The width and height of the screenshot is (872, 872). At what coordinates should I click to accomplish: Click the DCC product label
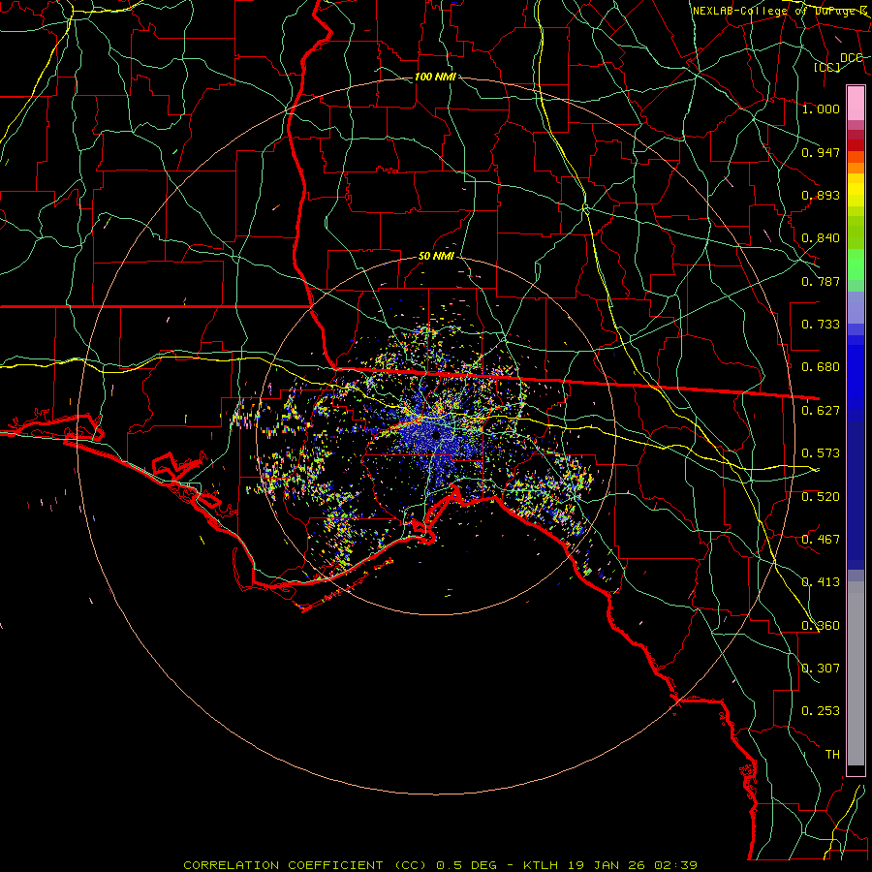tap(851, 58)
